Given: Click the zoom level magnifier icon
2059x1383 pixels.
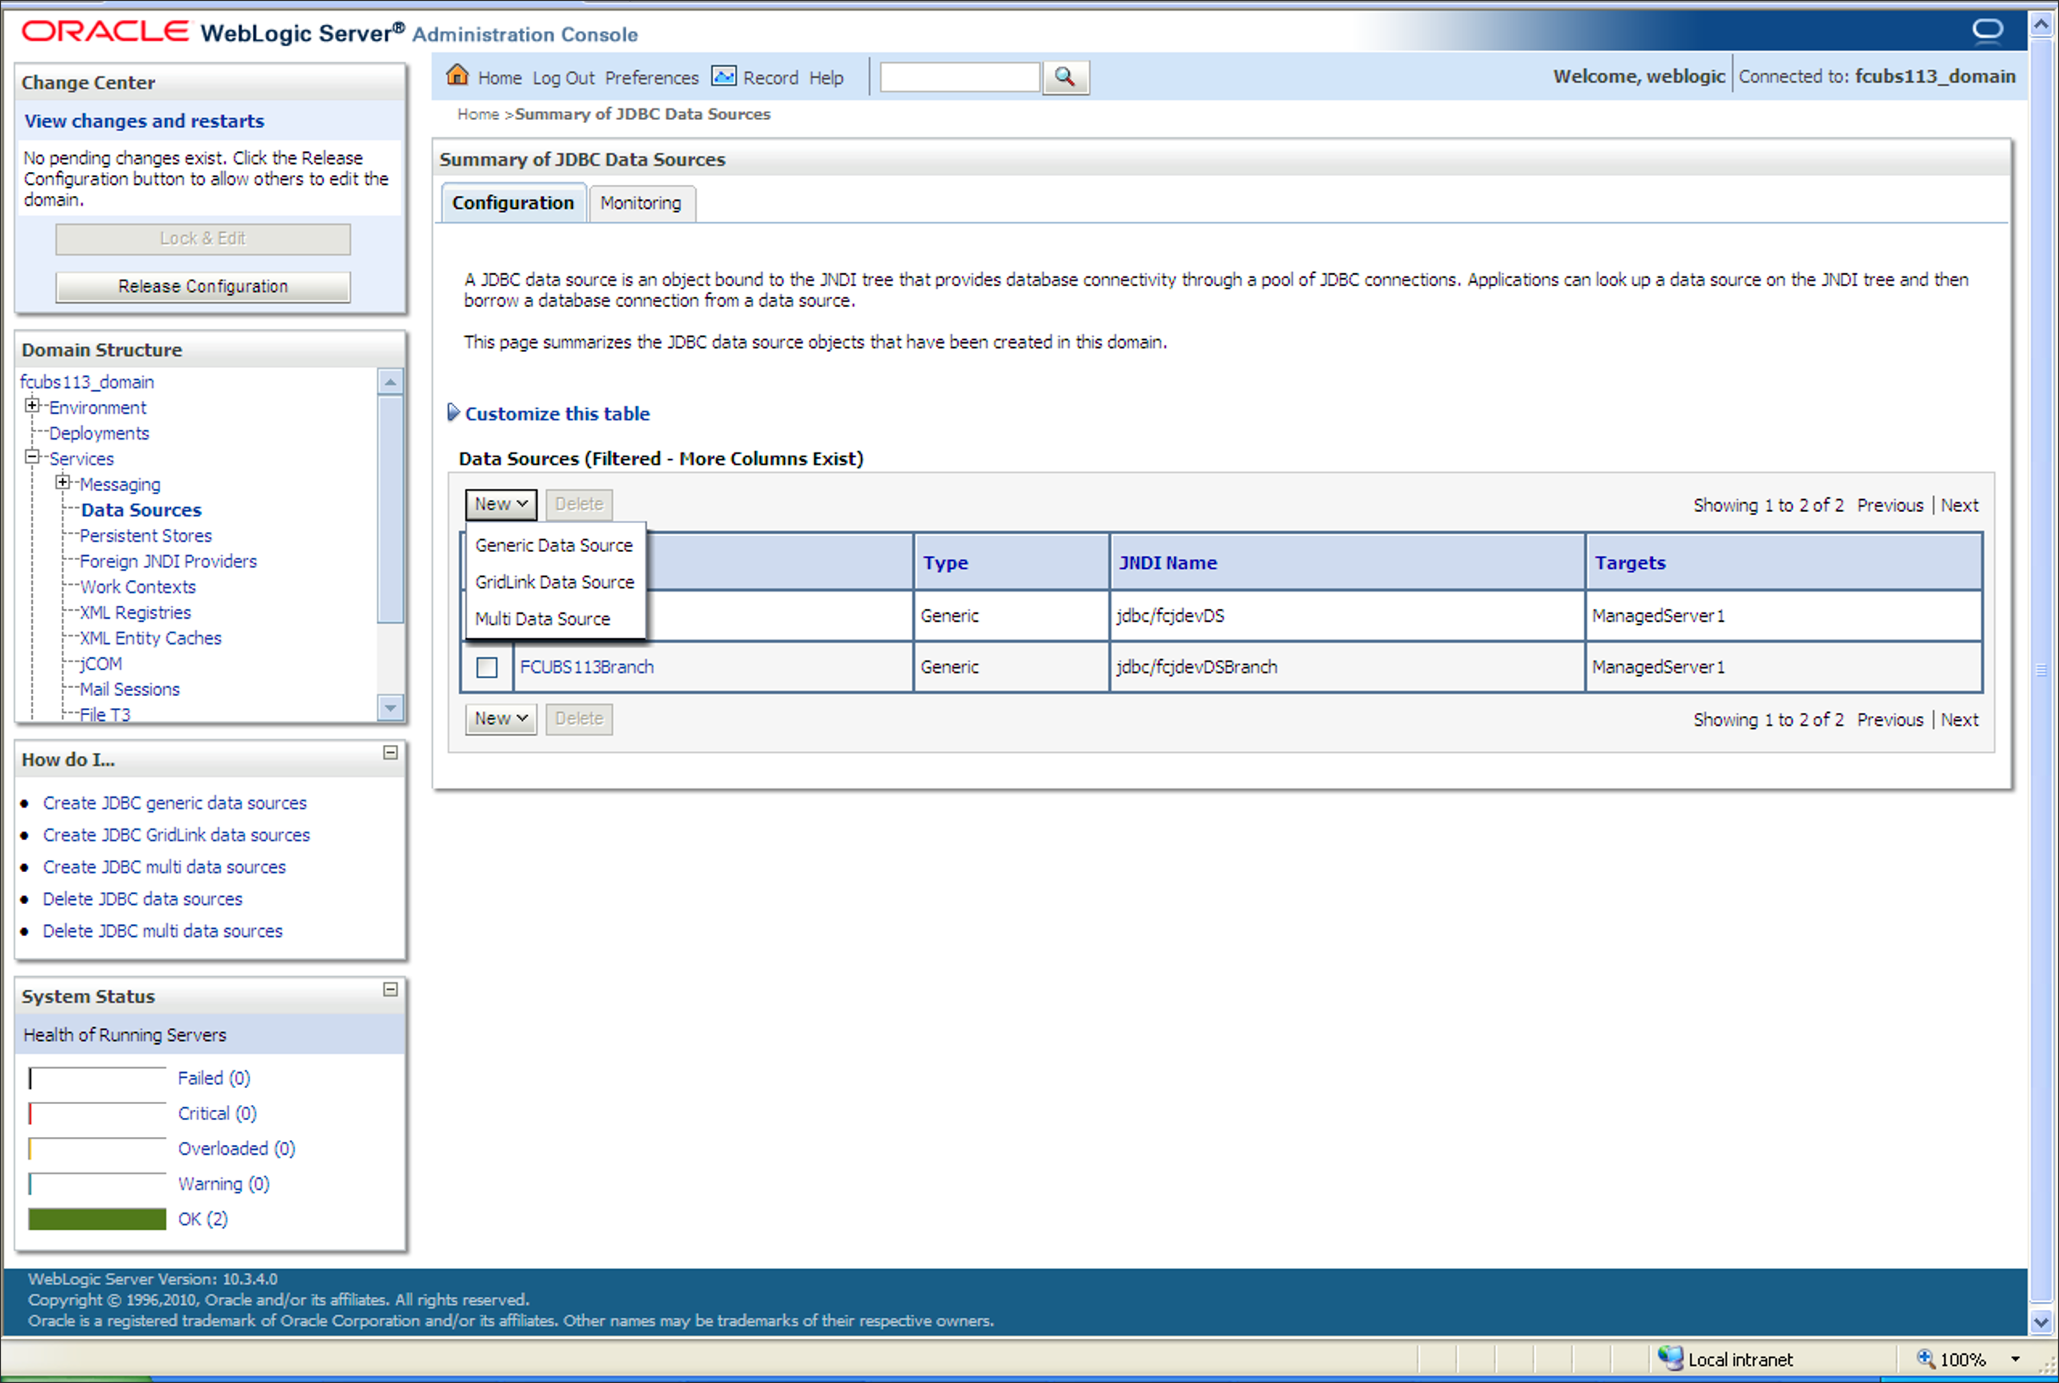Looking at the screenshot, I should 1925,1358.
